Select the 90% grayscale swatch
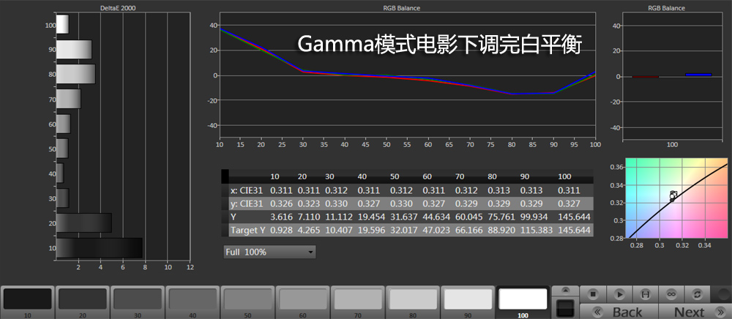Screen dimensions: 732x319 [468, 299]
